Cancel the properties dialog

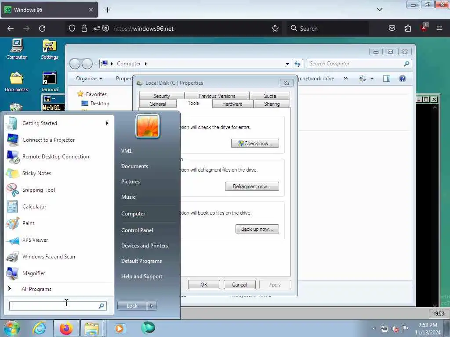click(x=240, y=284)
